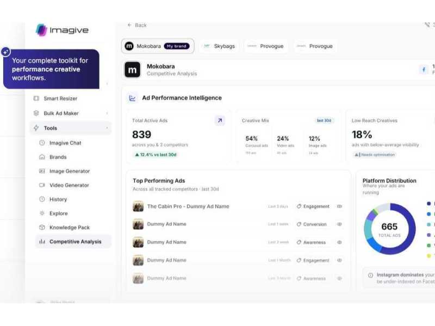Click the 'My brand' badge
The height and width of the screenshot is (326, 435).
click(176, 46)
